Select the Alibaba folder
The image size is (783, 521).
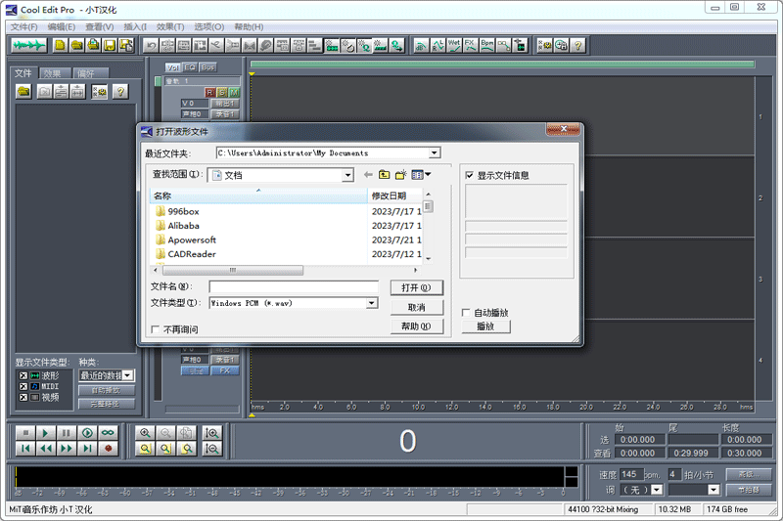[183, 226]
